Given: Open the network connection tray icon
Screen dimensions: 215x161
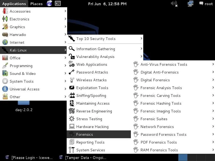Looking at the screenshot, I should (191, 3).
